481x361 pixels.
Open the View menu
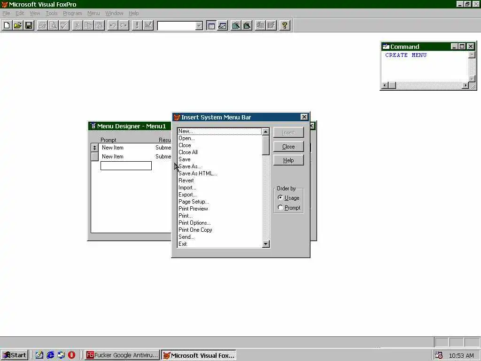(x=35, y=13)
